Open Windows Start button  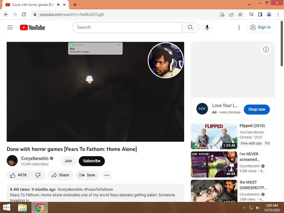click(x=7, y=207)
